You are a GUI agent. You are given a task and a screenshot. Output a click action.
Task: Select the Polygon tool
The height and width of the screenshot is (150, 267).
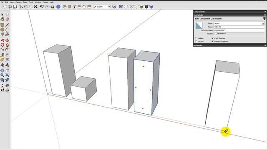2,34
